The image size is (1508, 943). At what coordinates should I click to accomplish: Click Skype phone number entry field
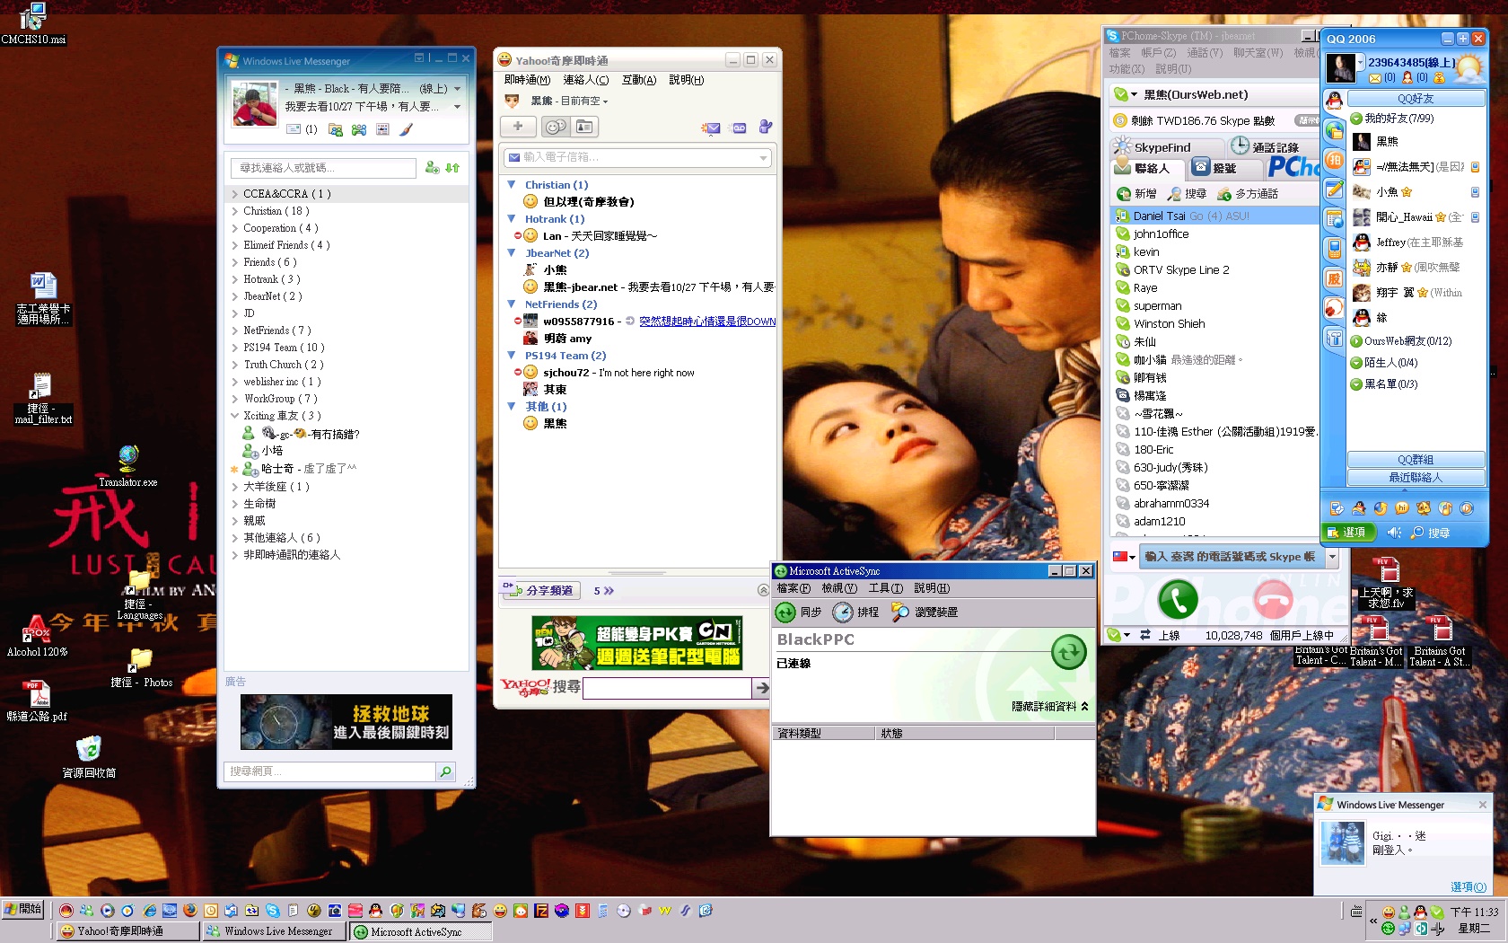pos(1231,557)
